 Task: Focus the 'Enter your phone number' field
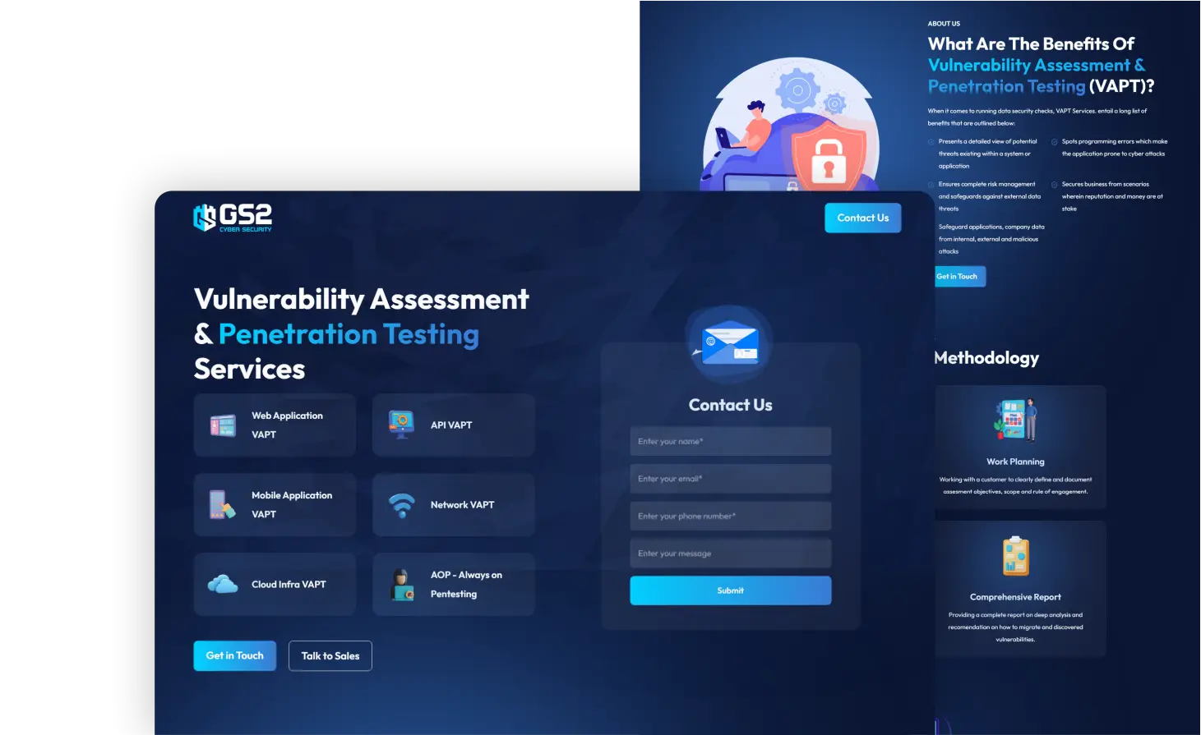pyautogui.click(x=730, y=516)
